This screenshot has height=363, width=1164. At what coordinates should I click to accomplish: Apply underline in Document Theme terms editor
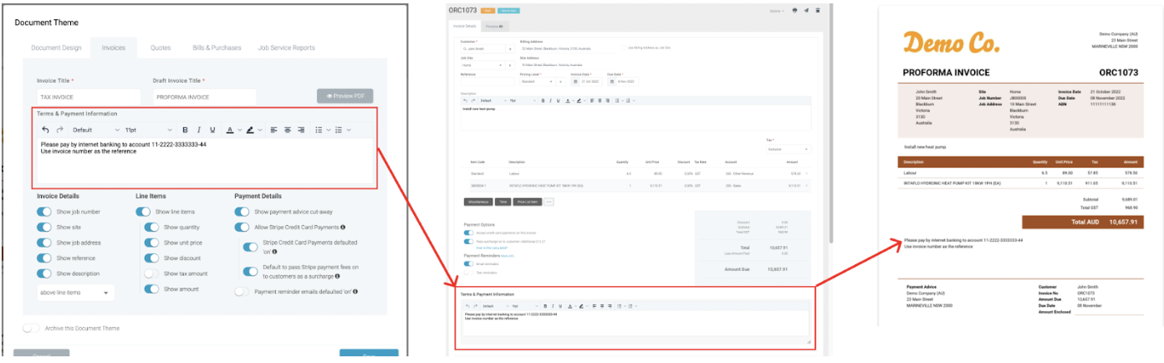212,130
